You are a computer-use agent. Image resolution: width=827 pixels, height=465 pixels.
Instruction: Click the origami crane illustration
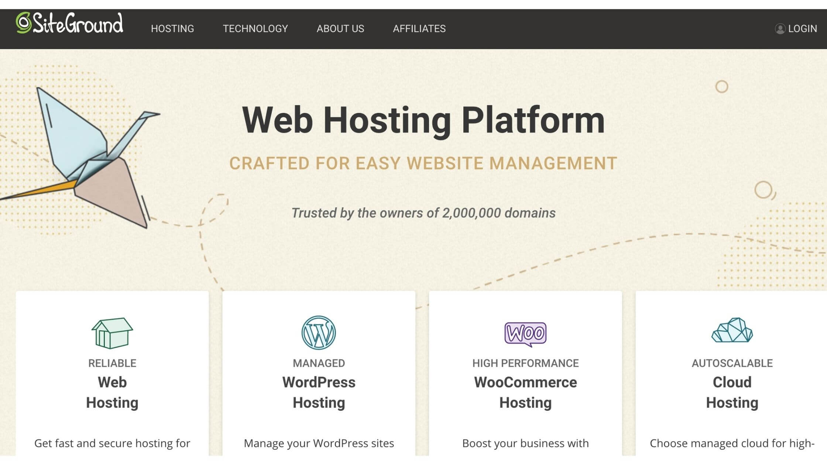click(x=81, y=158)
